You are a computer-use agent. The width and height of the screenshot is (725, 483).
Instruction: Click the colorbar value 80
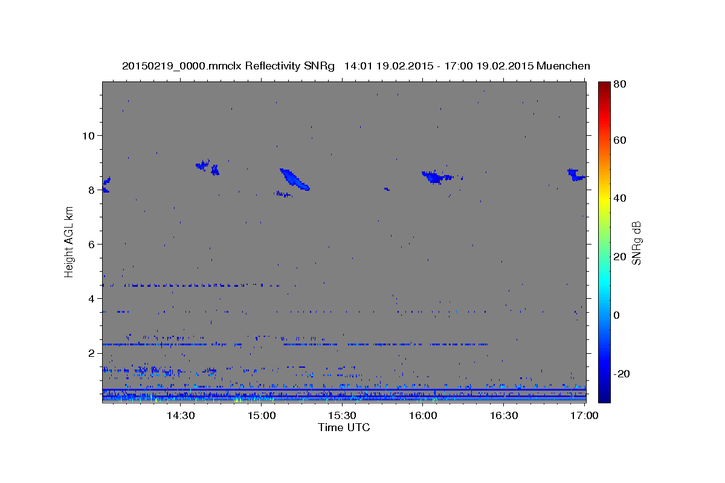pos(621,85)
